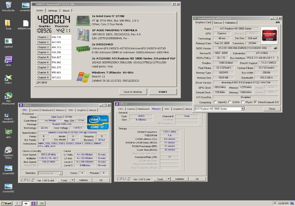Enable the OpenCL checkbox in GPU-Z
The width and height of the screenshot is (295, 206).
point(215,102)
